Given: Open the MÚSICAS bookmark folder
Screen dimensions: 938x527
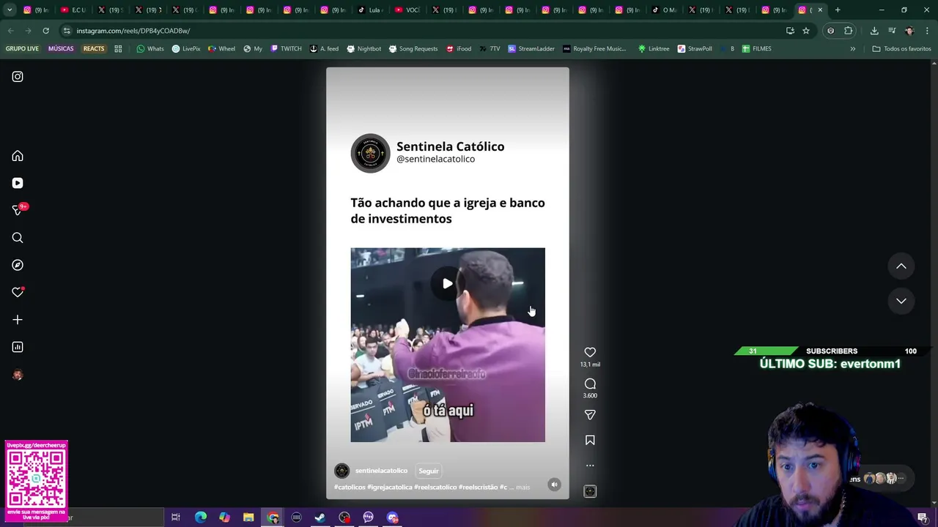Looking at the screenshot, I should click(x=61, y=49).
